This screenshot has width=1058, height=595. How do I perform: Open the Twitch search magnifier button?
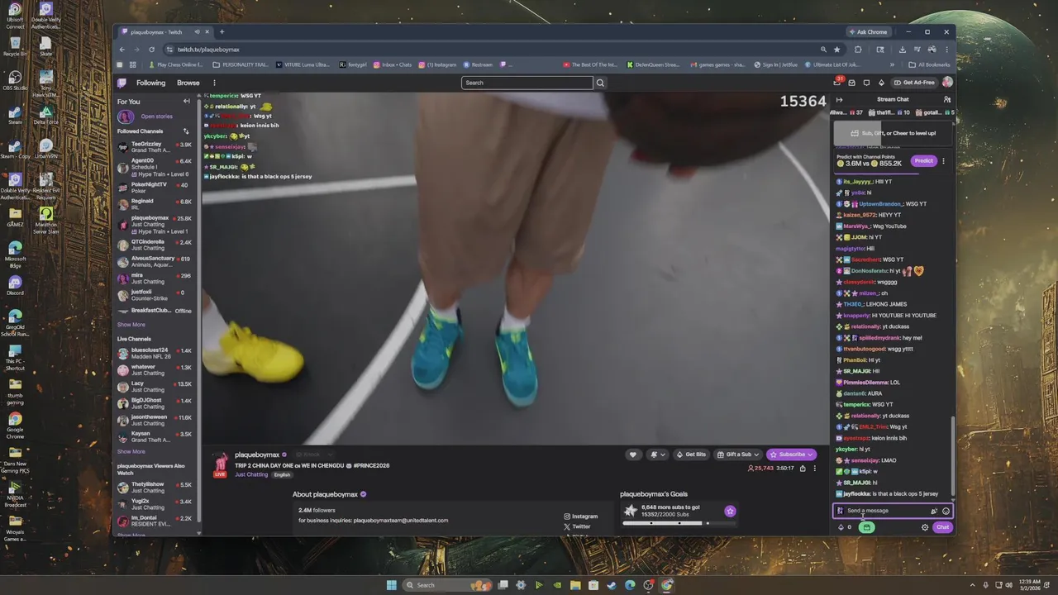coord(600,83)
